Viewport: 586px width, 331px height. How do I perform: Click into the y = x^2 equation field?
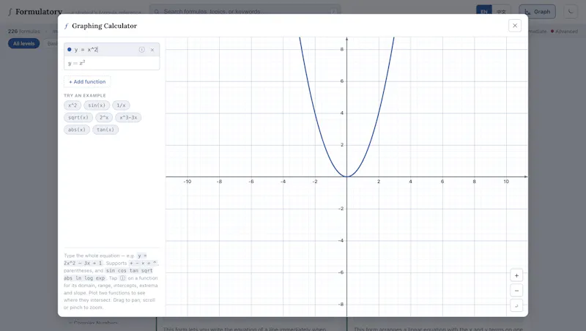105,49
